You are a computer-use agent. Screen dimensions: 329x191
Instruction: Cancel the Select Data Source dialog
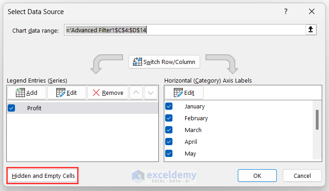point(302,176)
